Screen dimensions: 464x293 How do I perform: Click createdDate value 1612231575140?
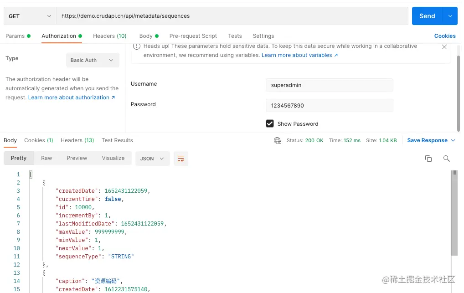point(126,289)
